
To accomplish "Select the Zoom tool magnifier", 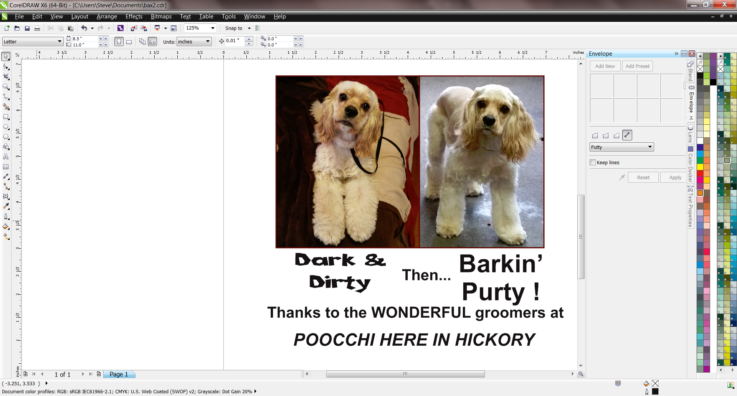I will click(6, 87).
